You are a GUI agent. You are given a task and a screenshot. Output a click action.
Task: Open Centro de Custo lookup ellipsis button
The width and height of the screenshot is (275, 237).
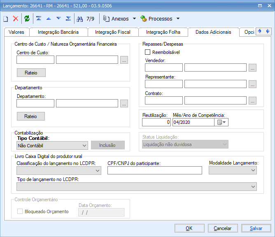pos(124,60)
